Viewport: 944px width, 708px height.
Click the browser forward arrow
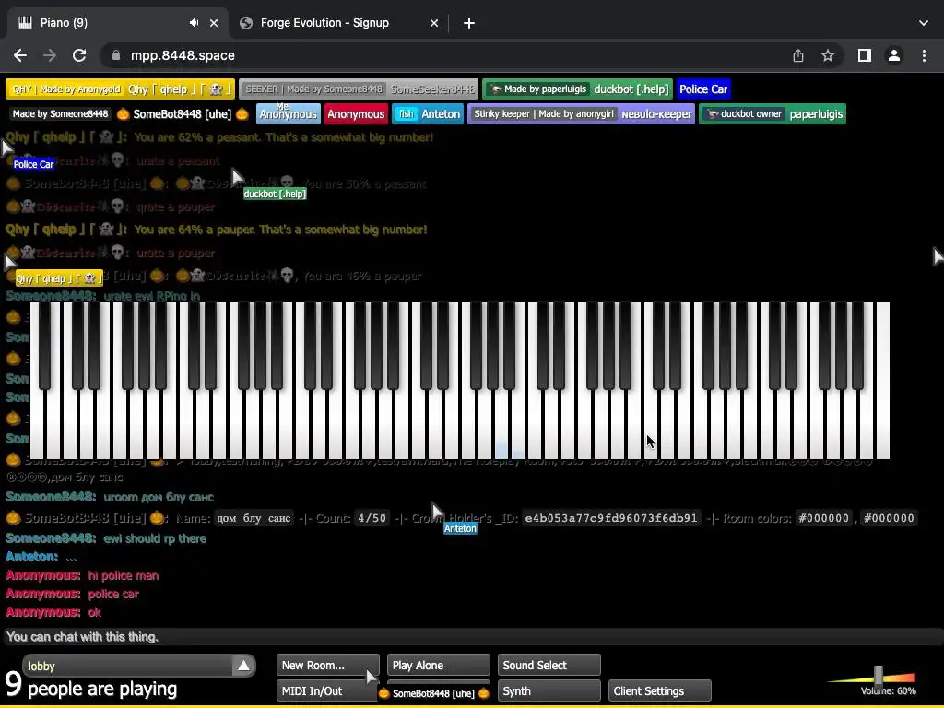click(50, 55)
